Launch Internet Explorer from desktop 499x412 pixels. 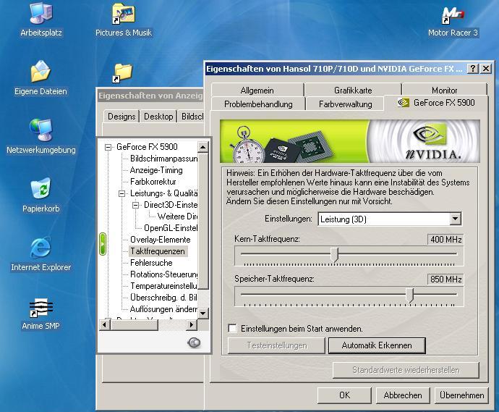(x=40, y=253)
